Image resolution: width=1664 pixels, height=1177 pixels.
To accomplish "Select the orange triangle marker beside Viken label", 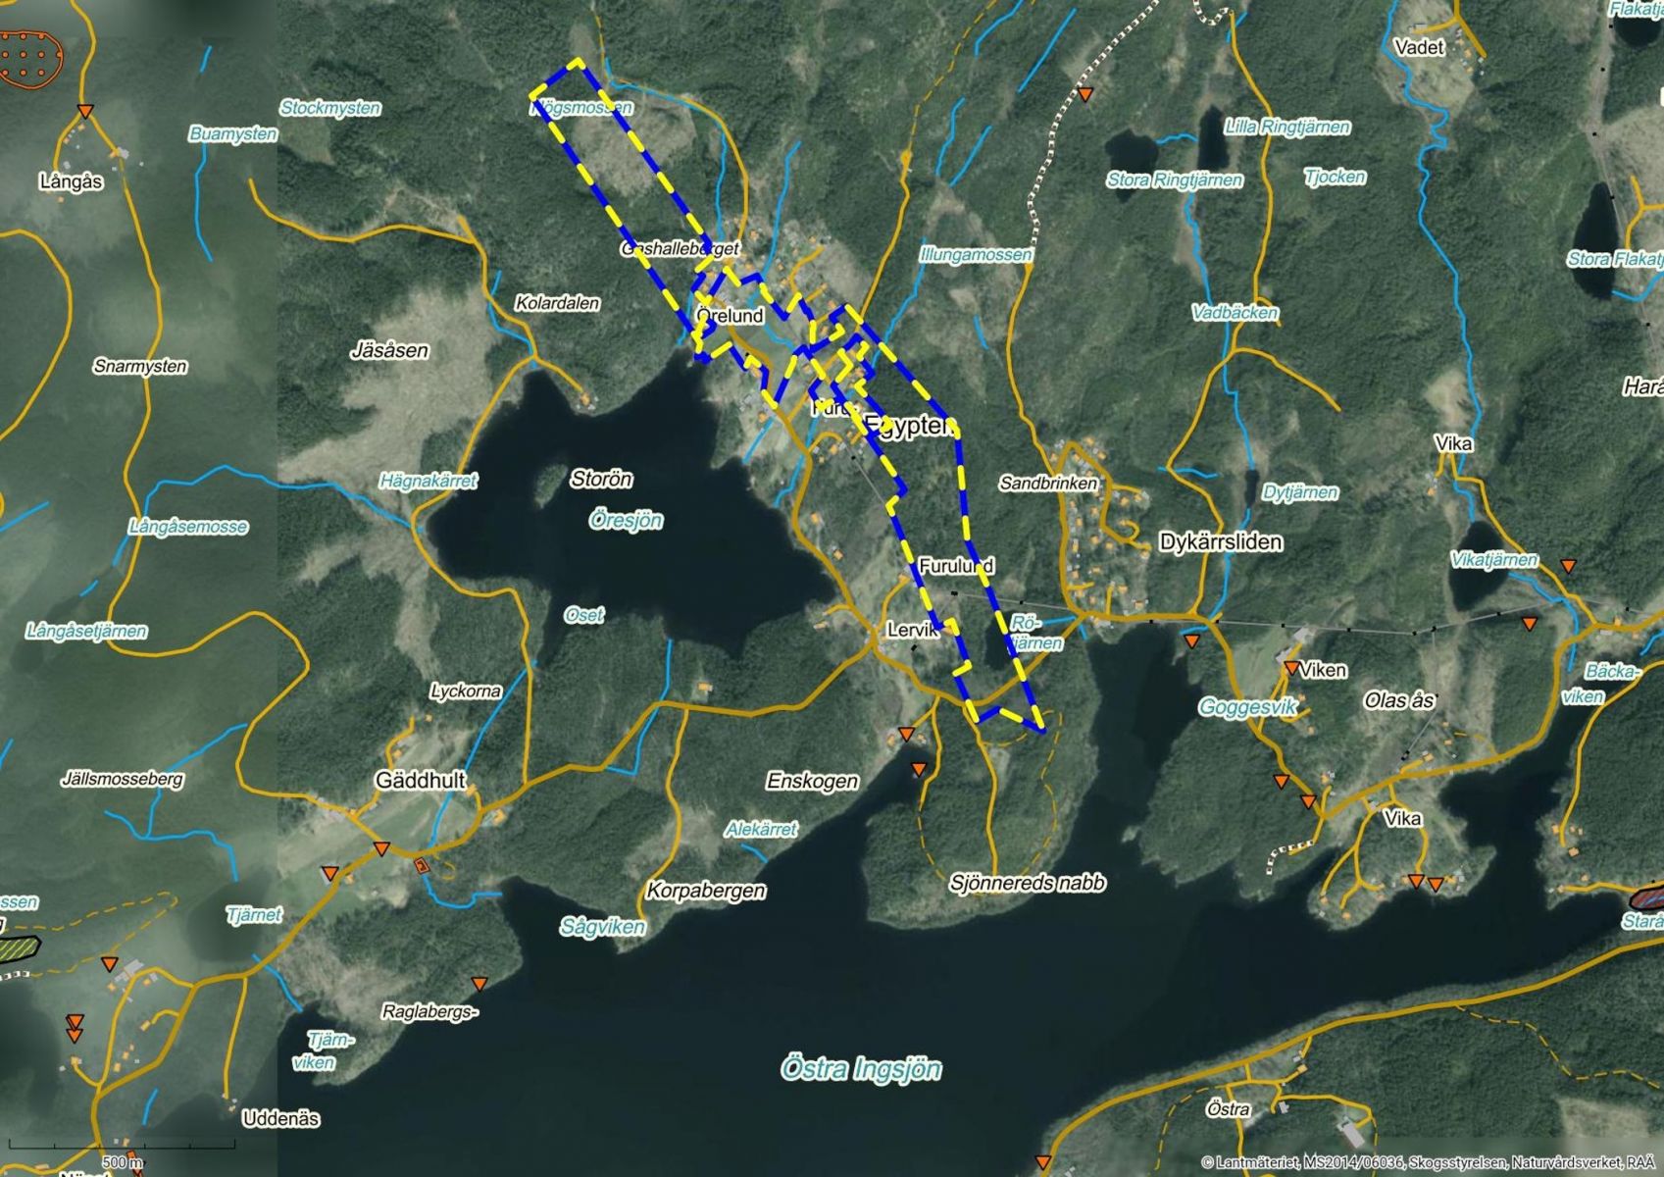I will click(1291, 668).
